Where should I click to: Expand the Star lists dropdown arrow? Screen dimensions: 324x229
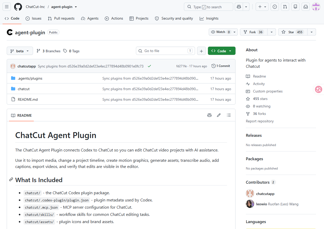[312, 32]
